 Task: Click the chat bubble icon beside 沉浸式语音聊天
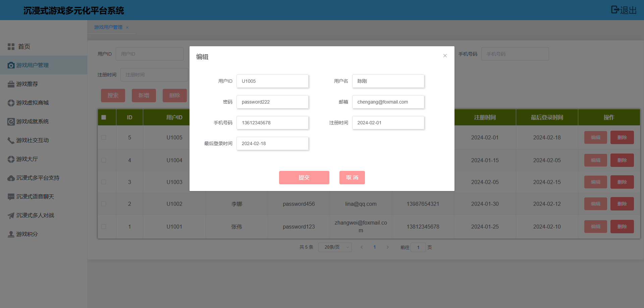[11, 197]
